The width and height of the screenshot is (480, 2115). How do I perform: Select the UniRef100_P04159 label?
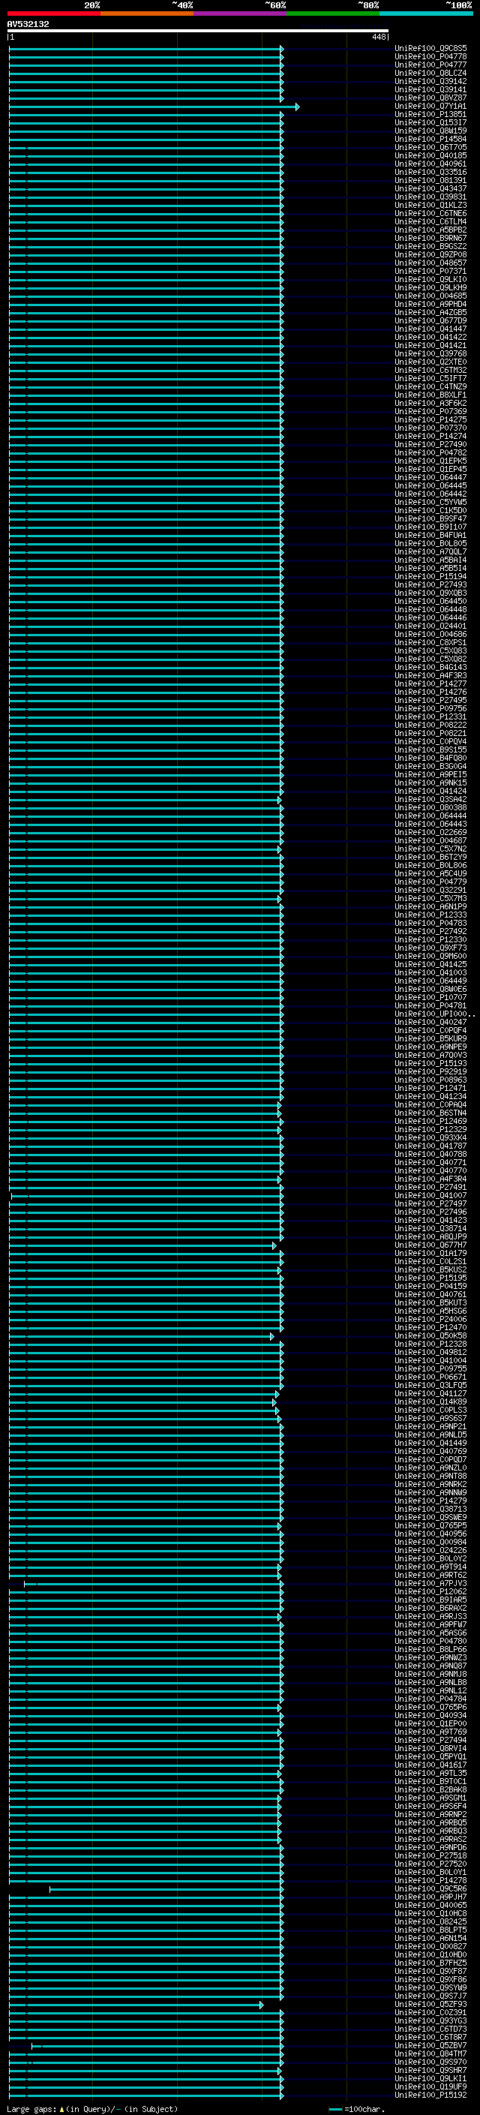[430, 1286]
